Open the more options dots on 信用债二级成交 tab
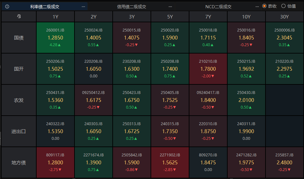Viewport: 304px width, 179px height. 170,6
